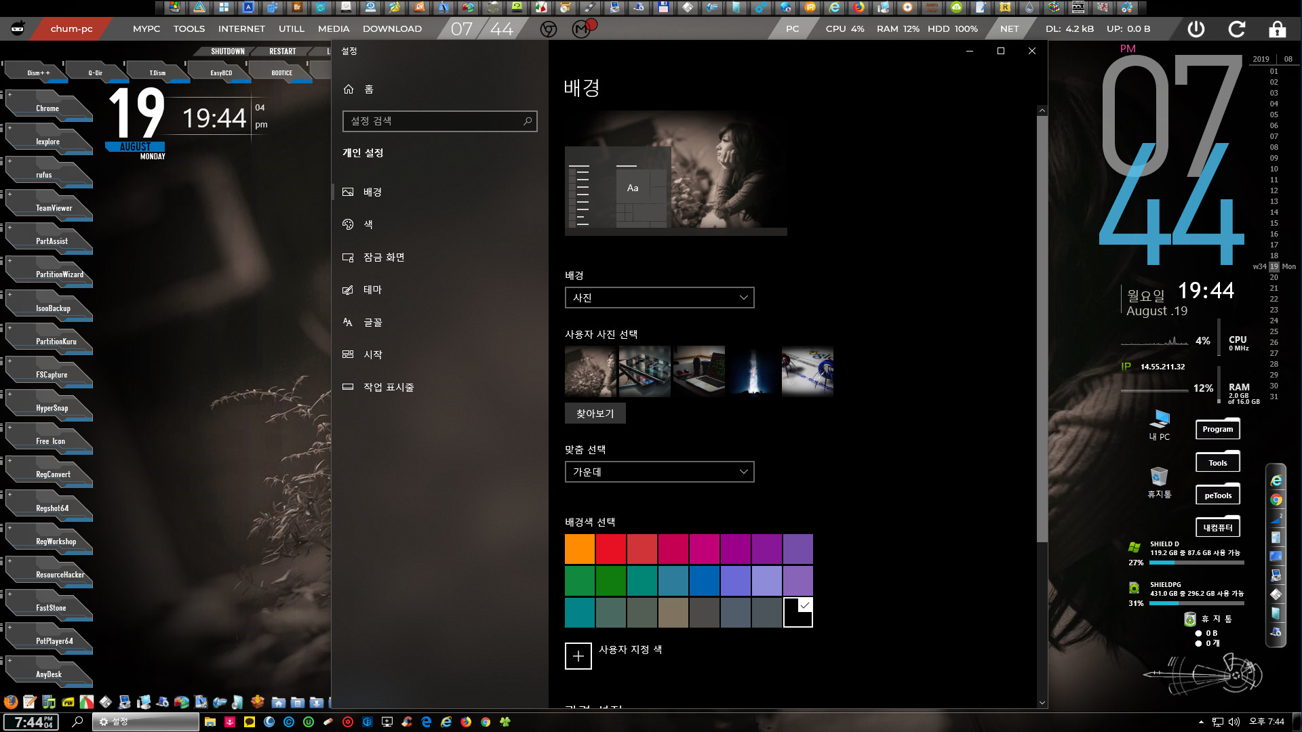Choose the blue light beam photo thumbnail

coord(753,371)
